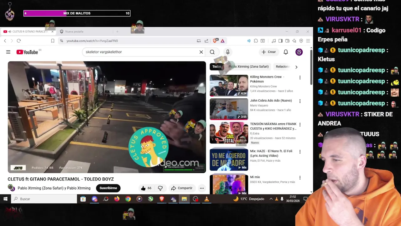
Task: Subscribe with the Suscribirme button
Action: (108, 188)
